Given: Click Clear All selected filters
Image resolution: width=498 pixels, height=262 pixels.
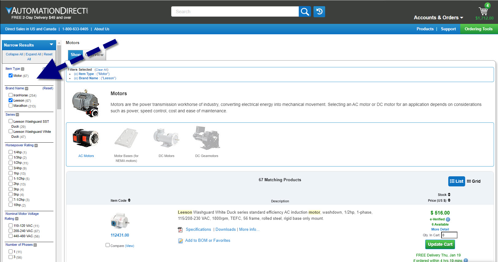Looking at the screenshot, I should tap(101, 70).
